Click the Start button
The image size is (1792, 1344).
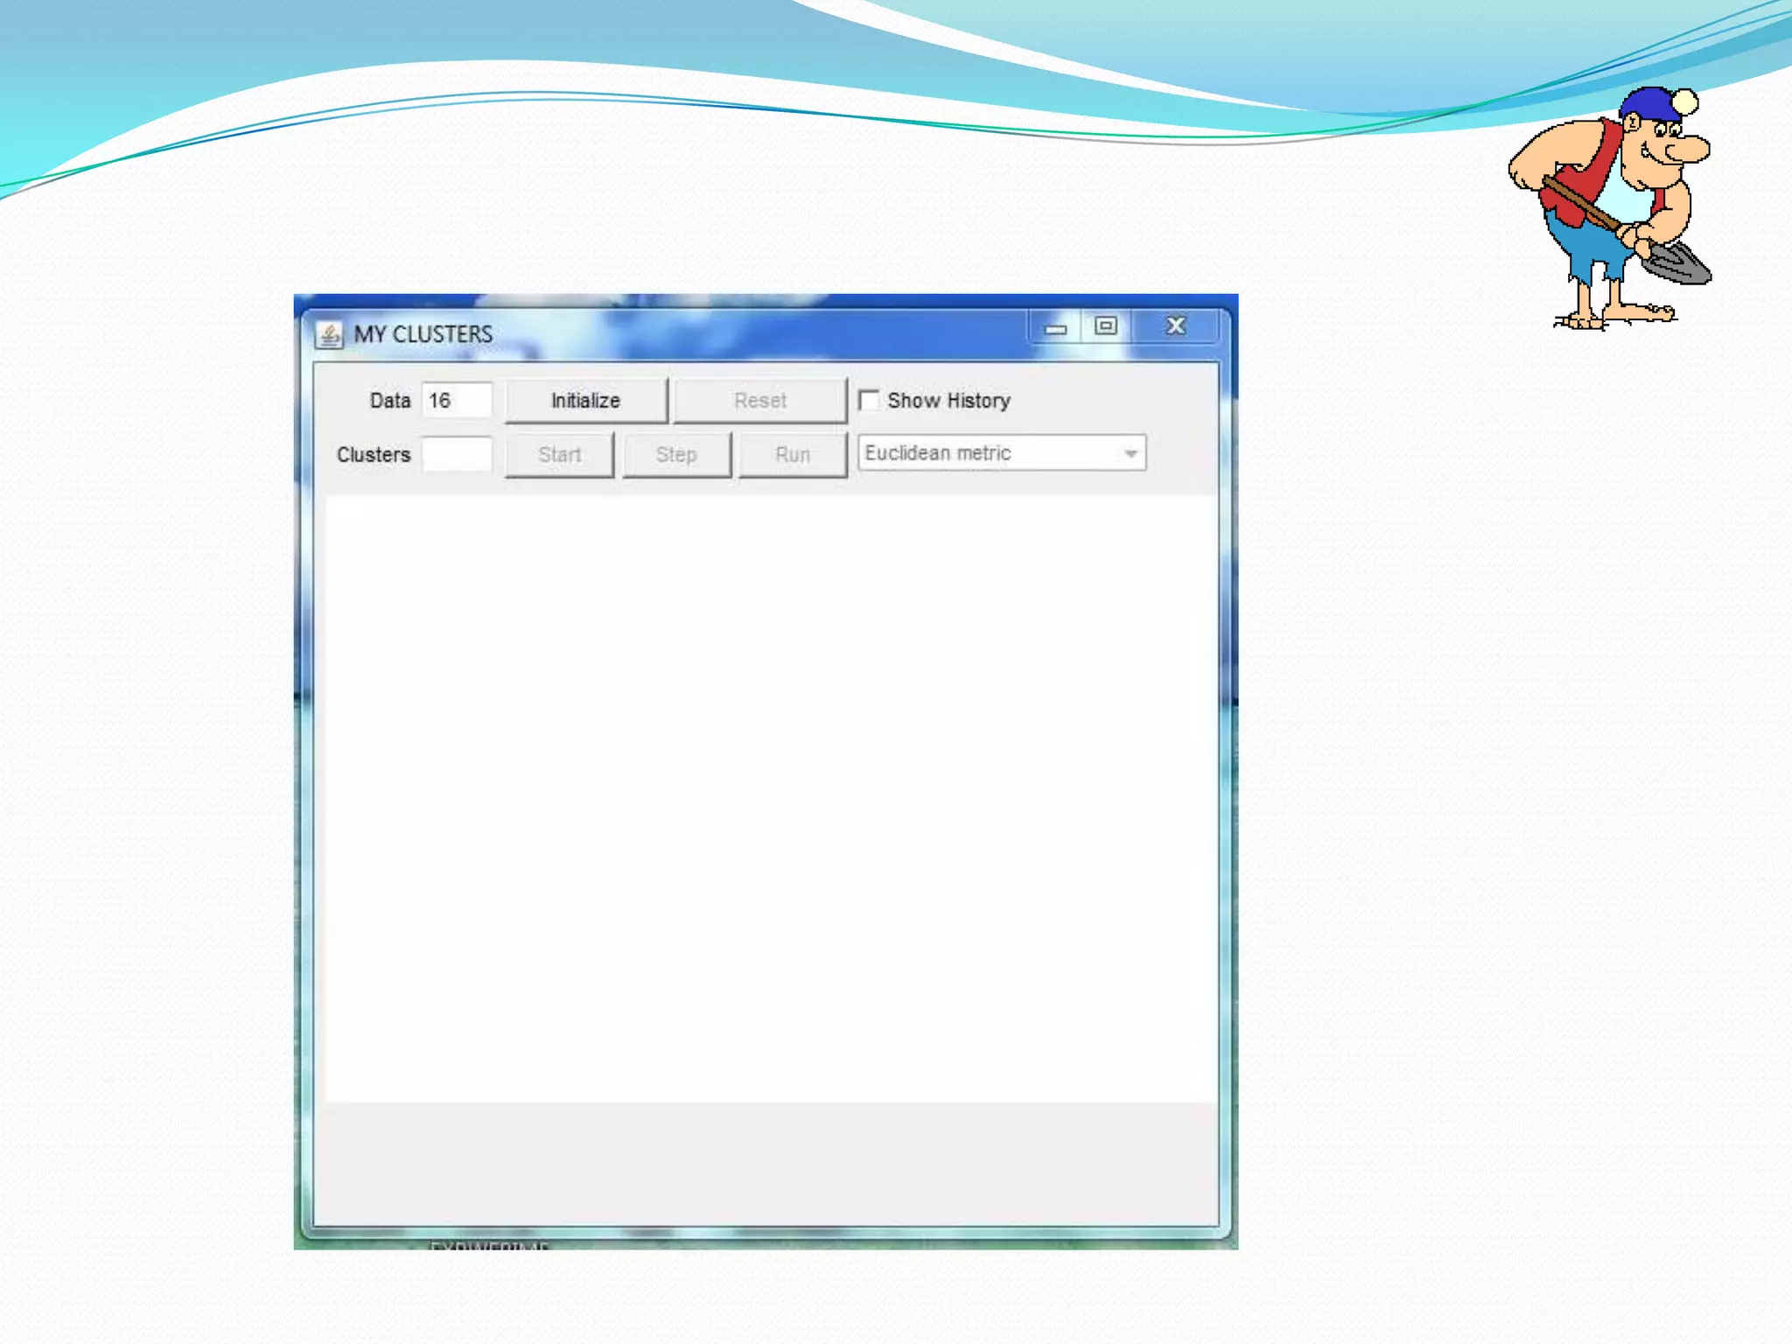559,455
